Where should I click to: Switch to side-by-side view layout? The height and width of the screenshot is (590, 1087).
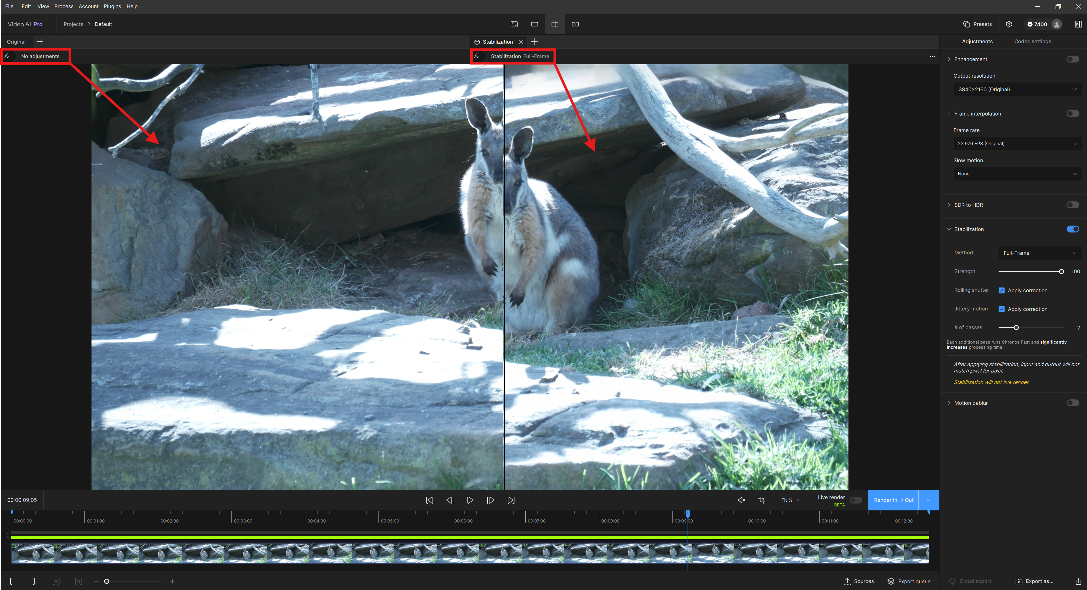(x=575, y=24)
